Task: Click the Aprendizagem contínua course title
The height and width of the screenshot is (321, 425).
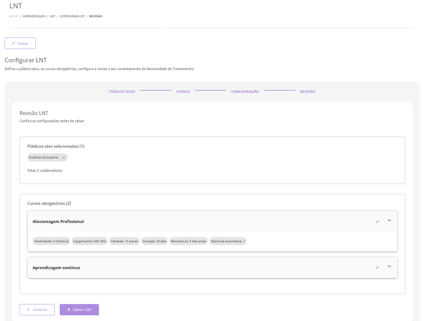Action: tap(56, 268)
